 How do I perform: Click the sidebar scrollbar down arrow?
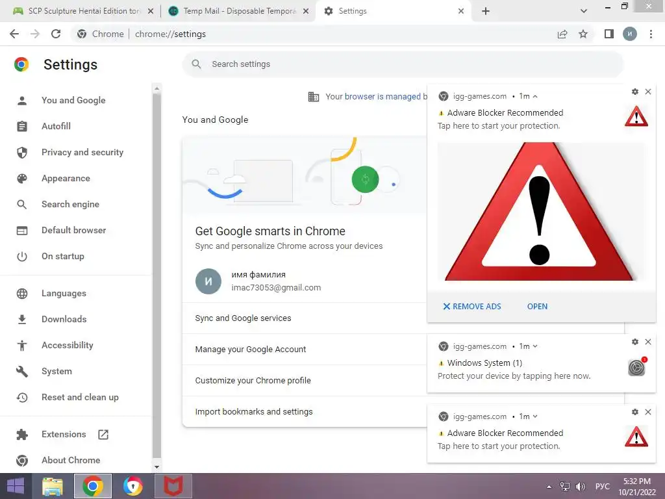click(157, 467)
